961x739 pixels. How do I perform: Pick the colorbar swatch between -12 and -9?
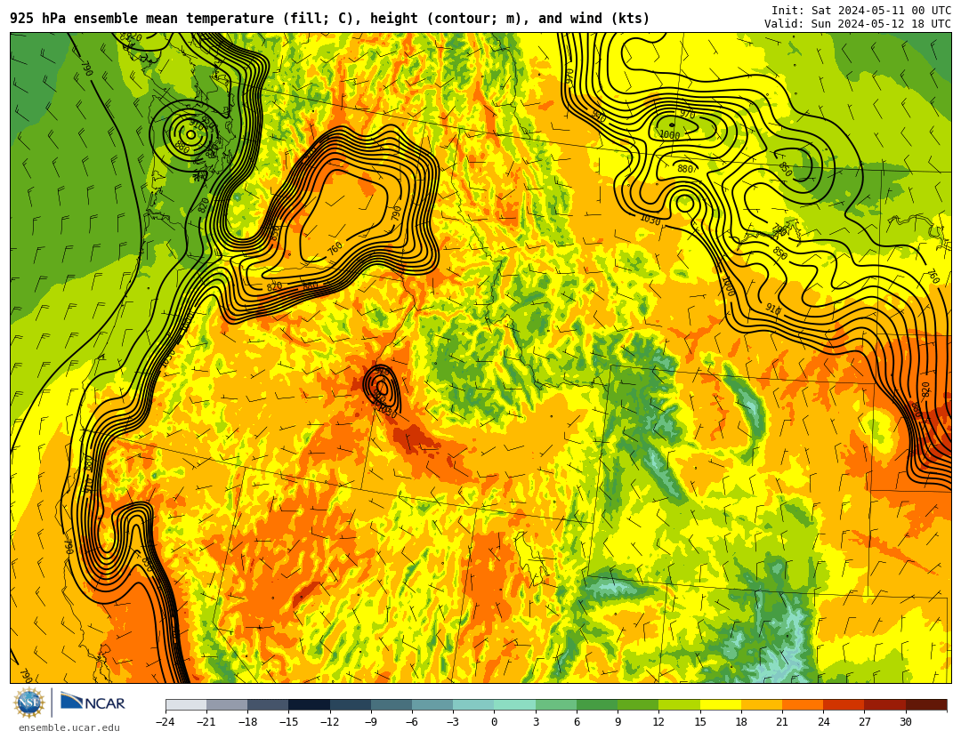(351, 704)
